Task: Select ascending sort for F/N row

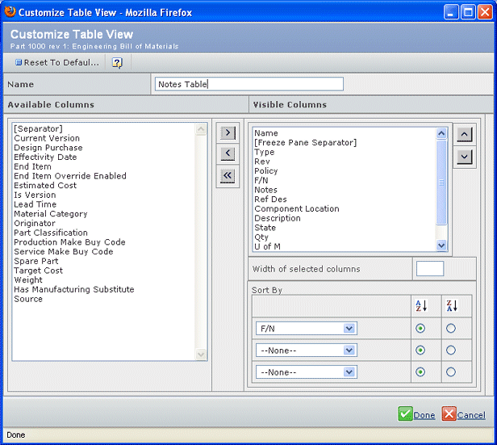Action: (420, 329)
